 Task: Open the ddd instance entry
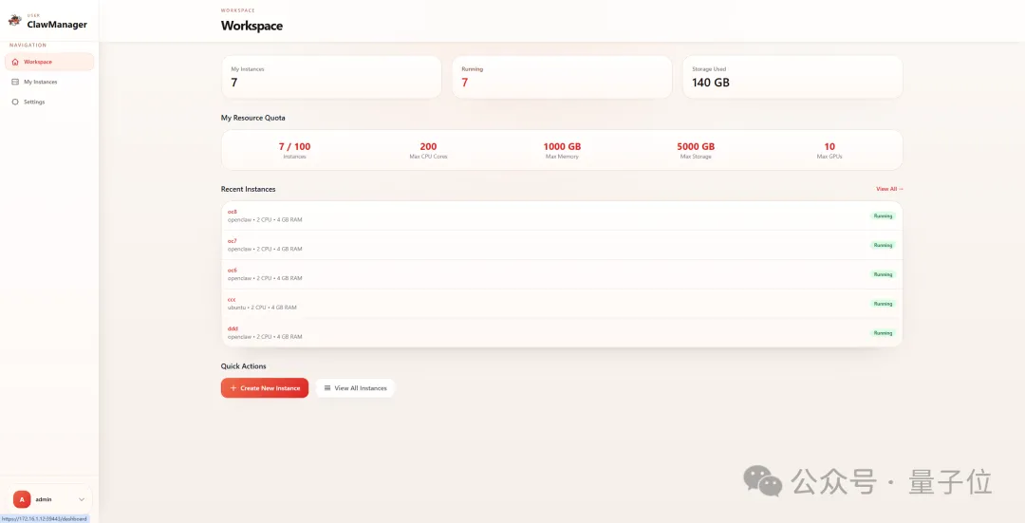[233, 328]
